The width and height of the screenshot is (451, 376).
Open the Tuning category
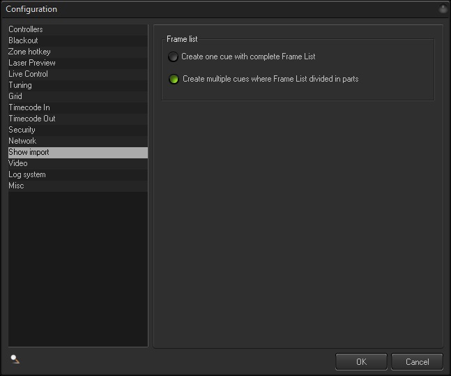coord(20,85)
